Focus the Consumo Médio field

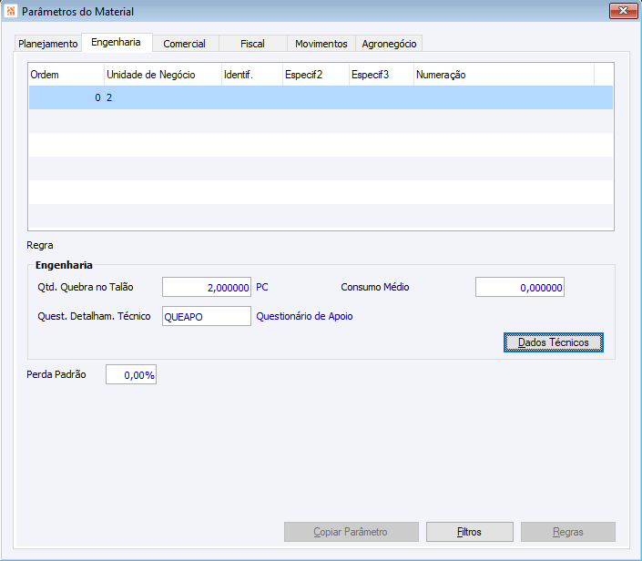tap(520, 287)
